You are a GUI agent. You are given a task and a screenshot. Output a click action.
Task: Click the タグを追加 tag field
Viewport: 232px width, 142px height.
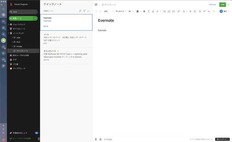108,139
